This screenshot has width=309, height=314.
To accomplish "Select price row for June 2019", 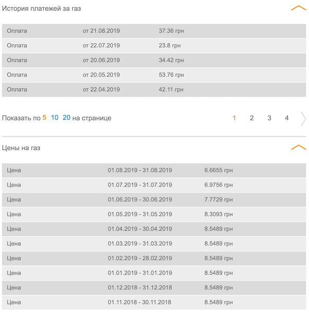I will pos(154,199).
